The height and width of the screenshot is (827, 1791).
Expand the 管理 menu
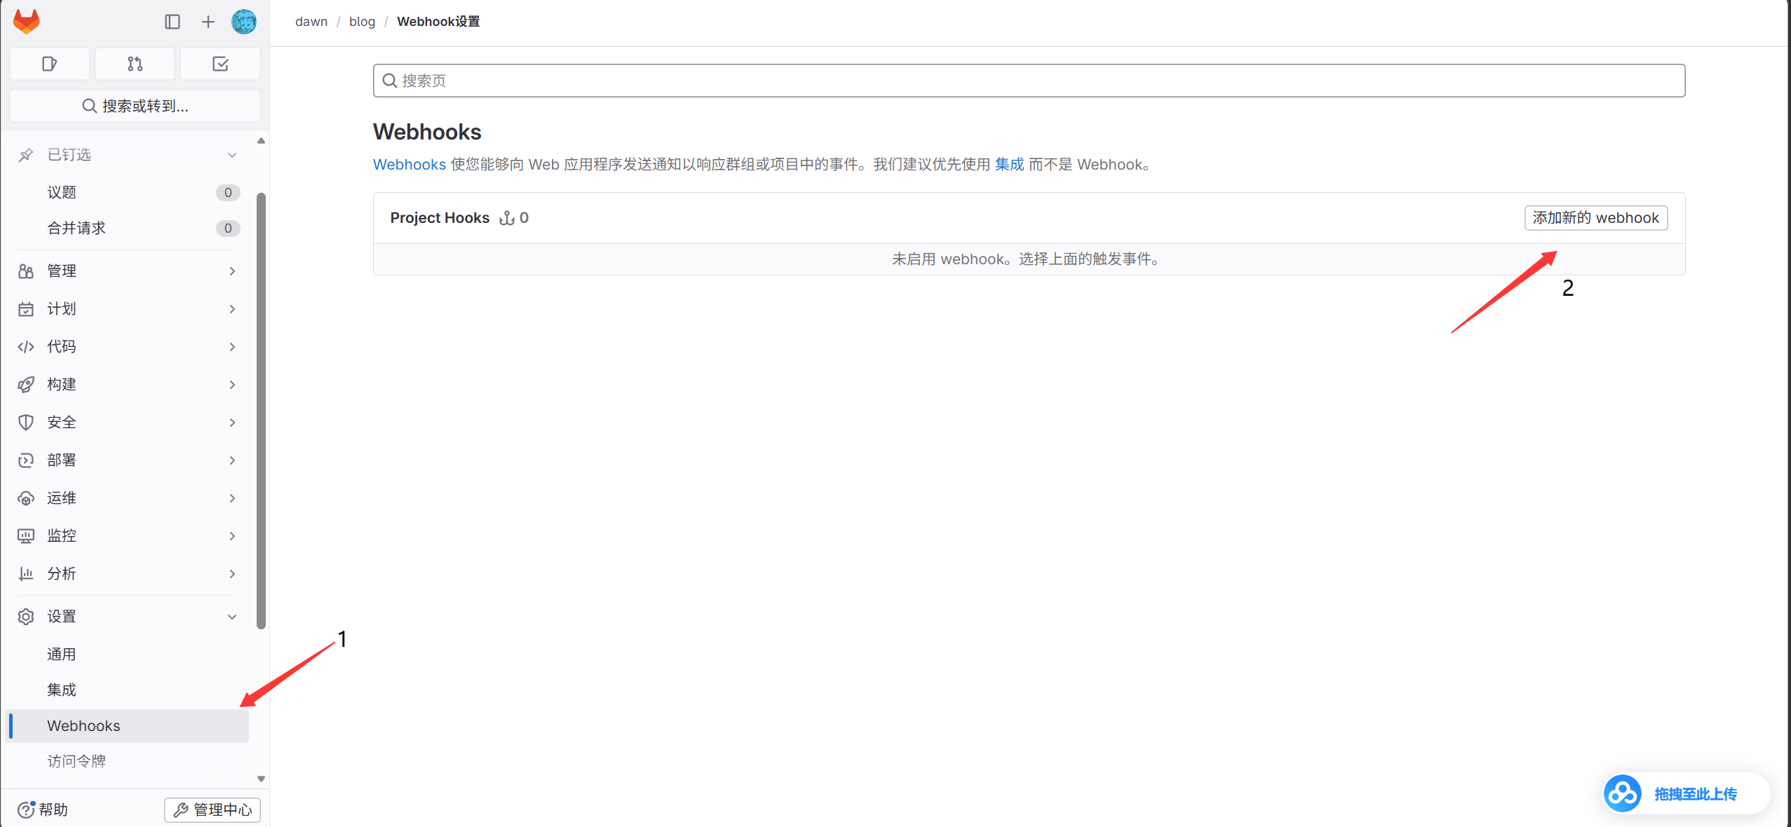click(127, 271)
